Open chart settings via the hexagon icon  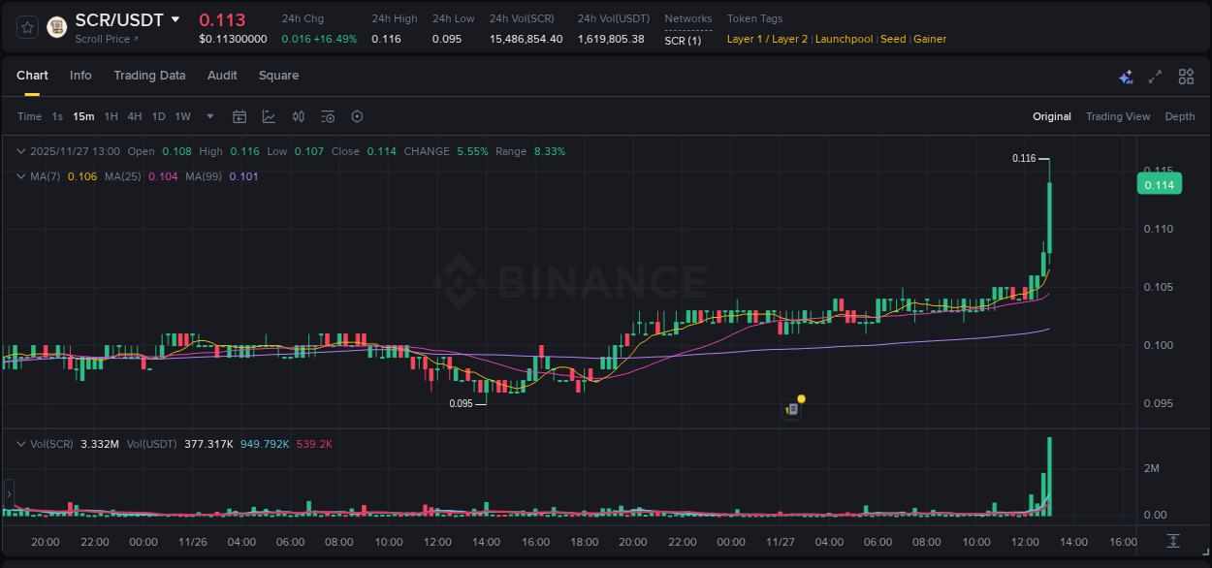point(357,116)
